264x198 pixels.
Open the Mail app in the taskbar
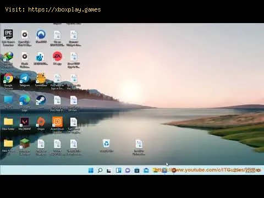146,170
